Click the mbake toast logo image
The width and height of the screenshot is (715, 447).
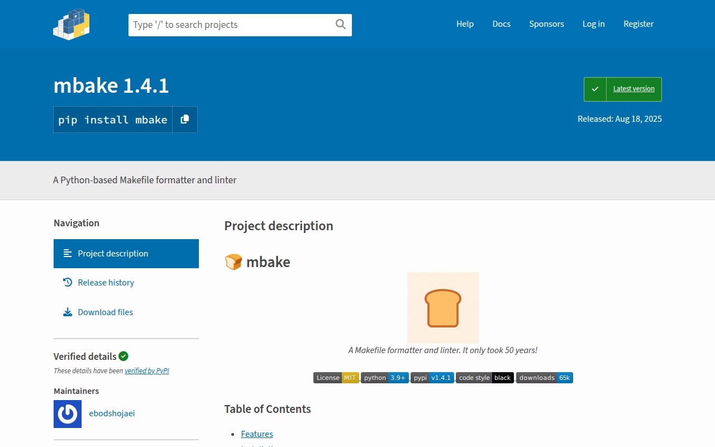tap(443, 308)
